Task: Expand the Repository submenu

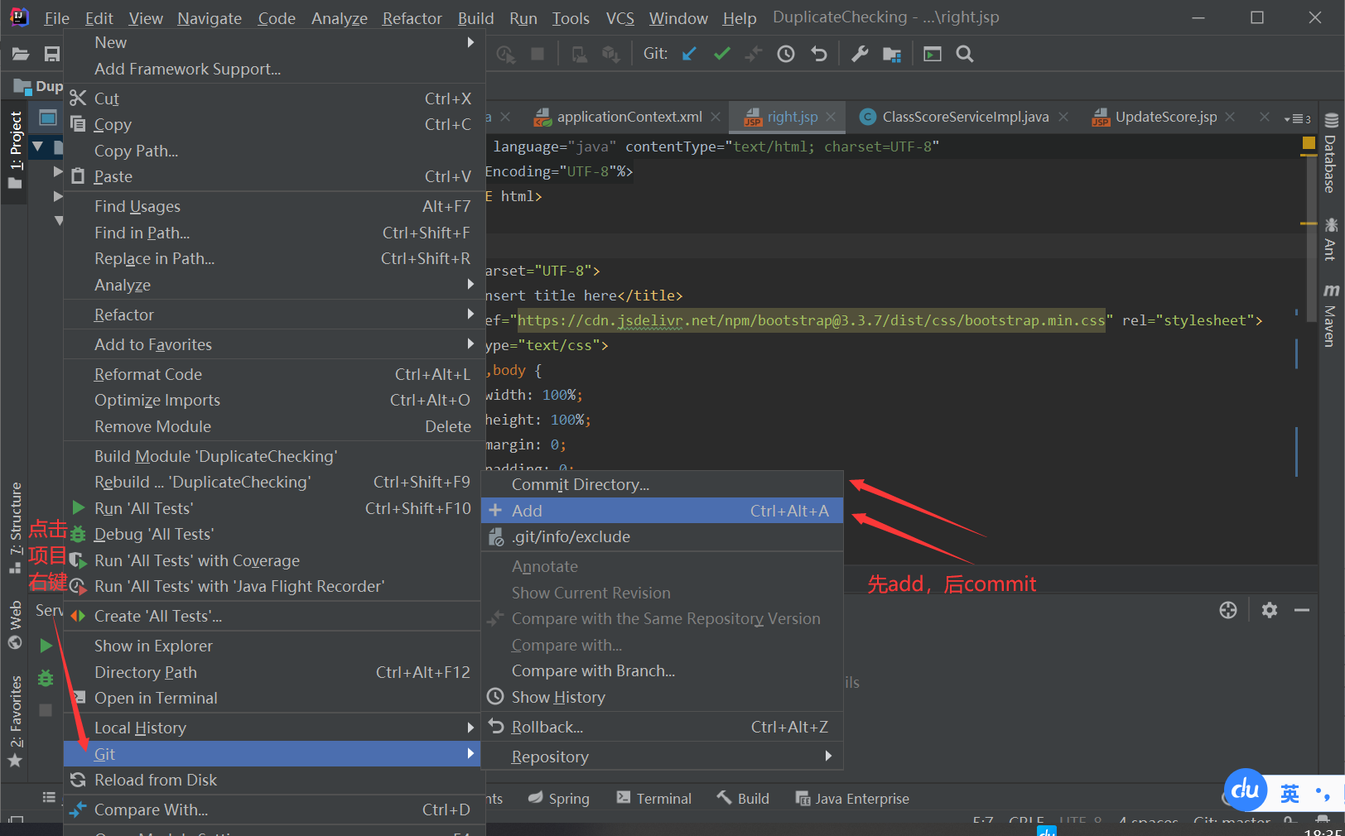Action: click(x=663, y=757)
